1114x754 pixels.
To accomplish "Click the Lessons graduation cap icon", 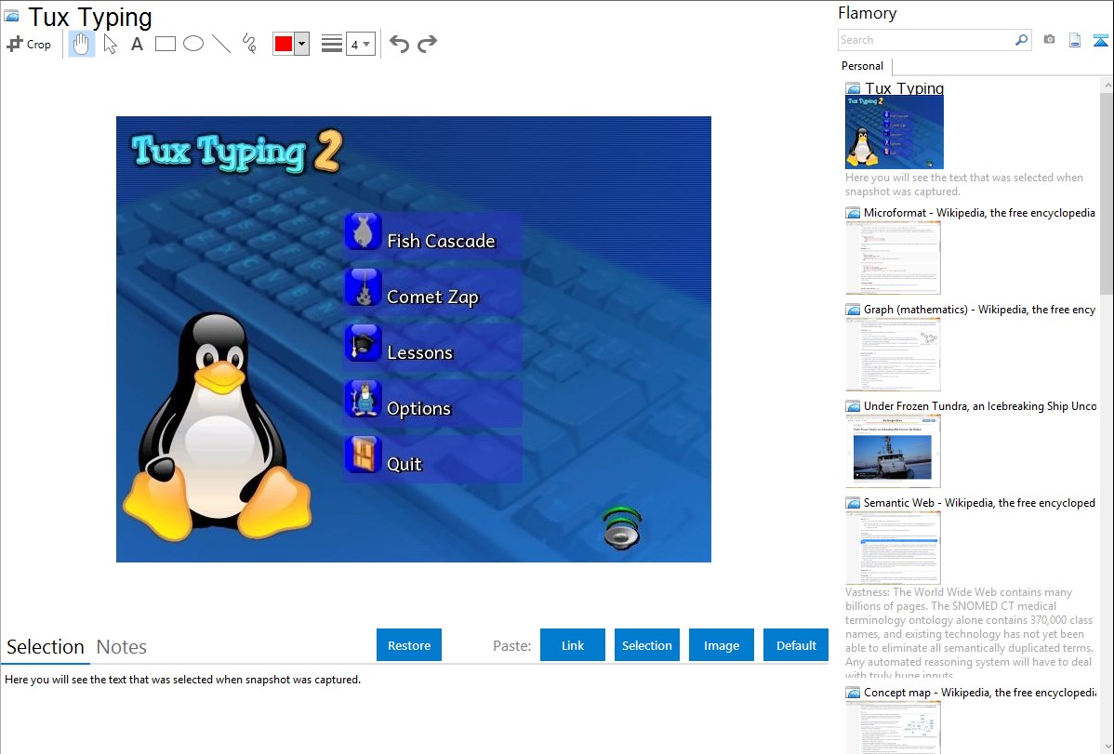I will coord(364,343).
